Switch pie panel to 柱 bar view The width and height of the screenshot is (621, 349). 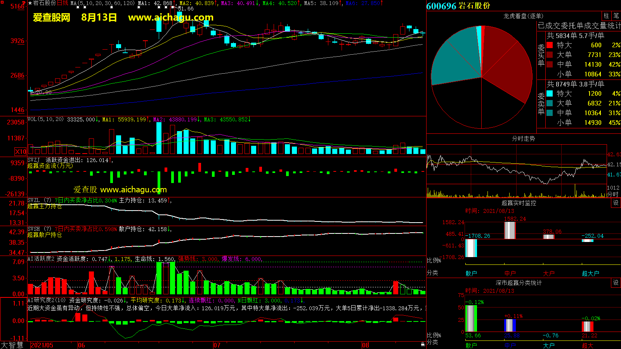606,16
